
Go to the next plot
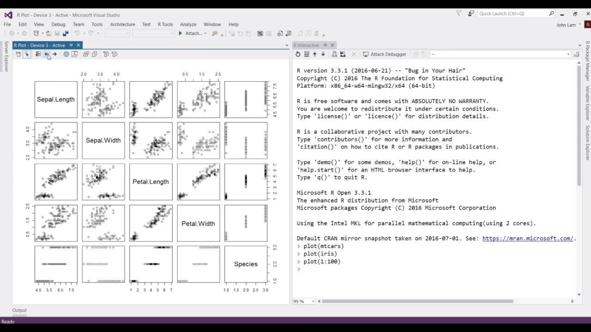point(54,54)
